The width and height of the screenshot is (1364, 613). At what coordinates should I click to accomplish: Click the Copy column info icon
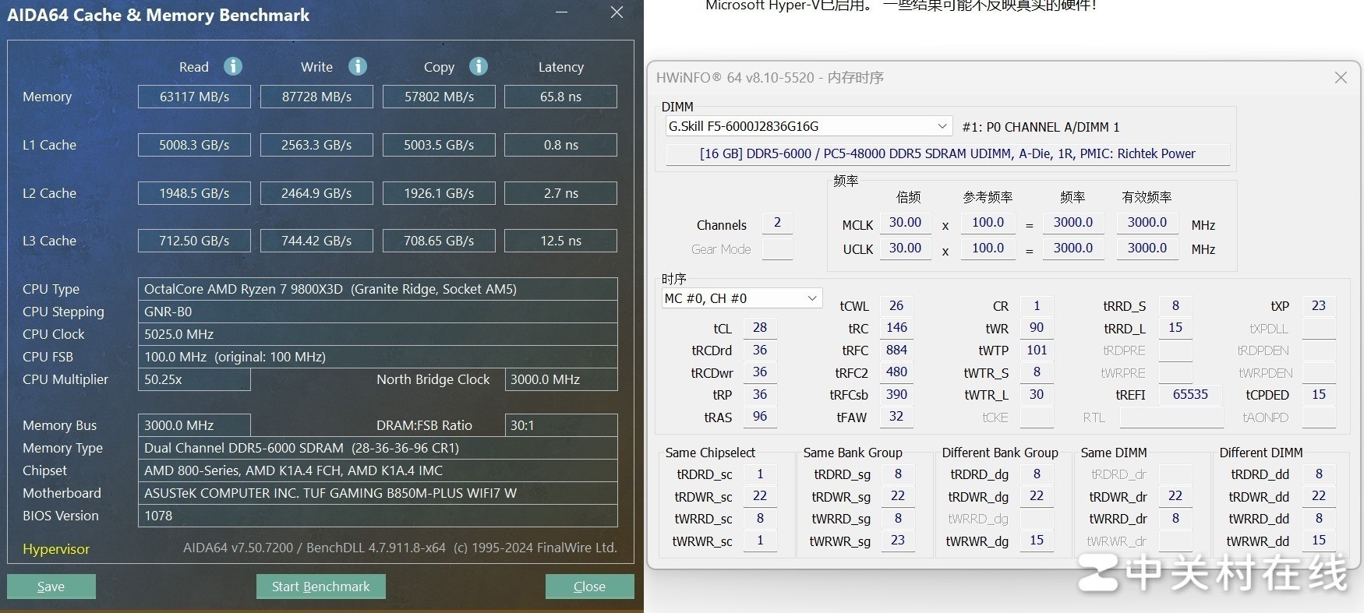479,66
